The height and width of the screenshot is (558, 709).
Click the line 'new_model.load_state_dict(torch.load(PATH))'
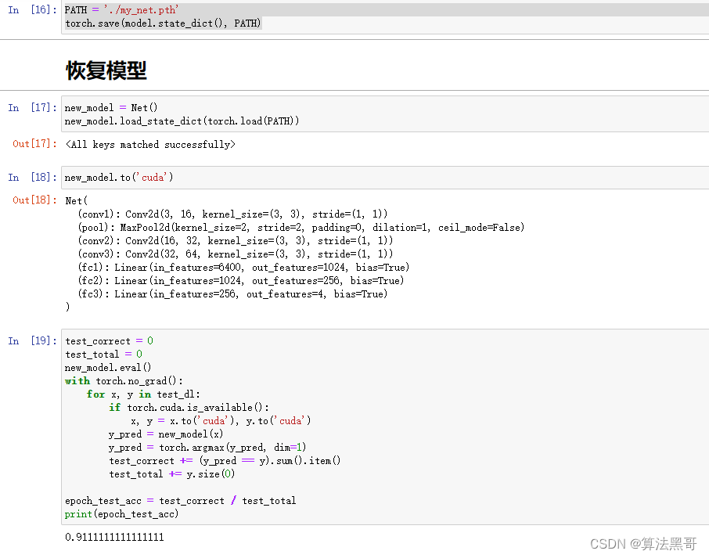[x=182, y=121]
